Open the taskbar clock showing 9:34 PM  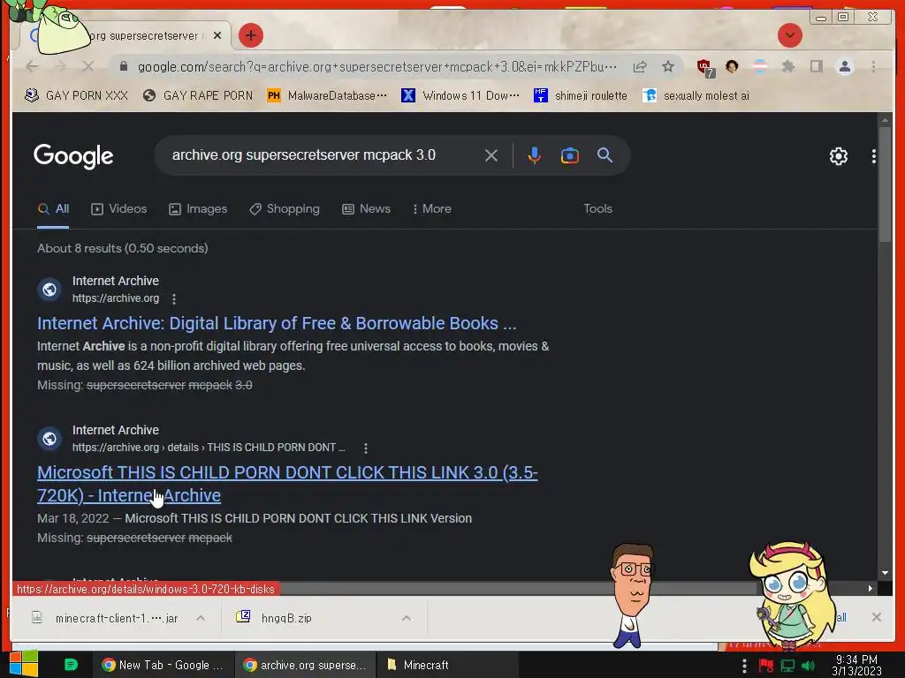[x=856, y=665]
